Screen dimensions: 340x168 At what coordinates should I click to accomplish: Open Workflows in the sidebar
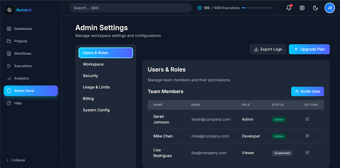[31, 53]
